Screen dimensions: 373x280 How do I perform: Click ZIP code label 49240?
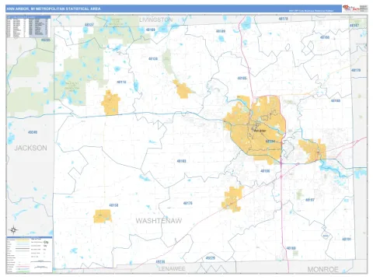tap(33, 132)
